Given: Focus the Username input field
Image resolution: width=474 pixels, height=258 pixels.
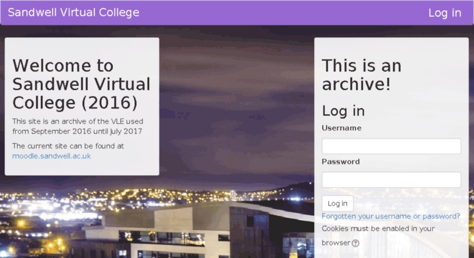Looking at the screenshot, I should 391,146.
